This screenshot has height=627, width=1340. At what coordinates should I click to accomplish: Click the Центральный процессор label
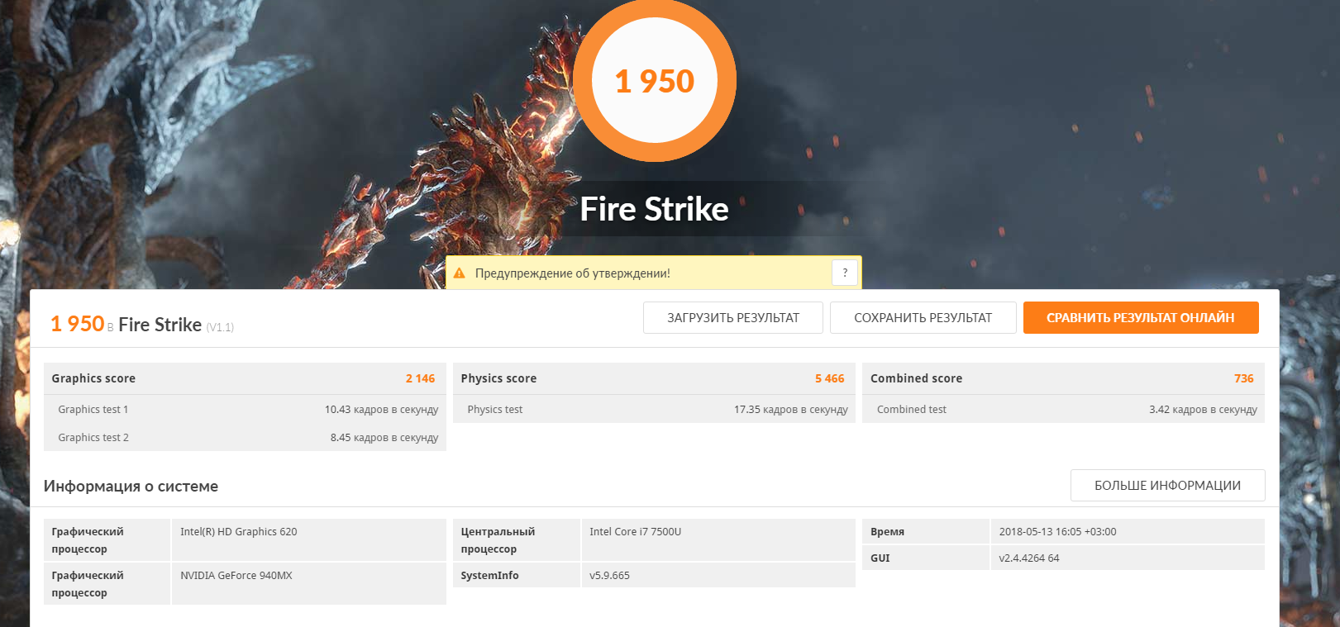point(498,540)
